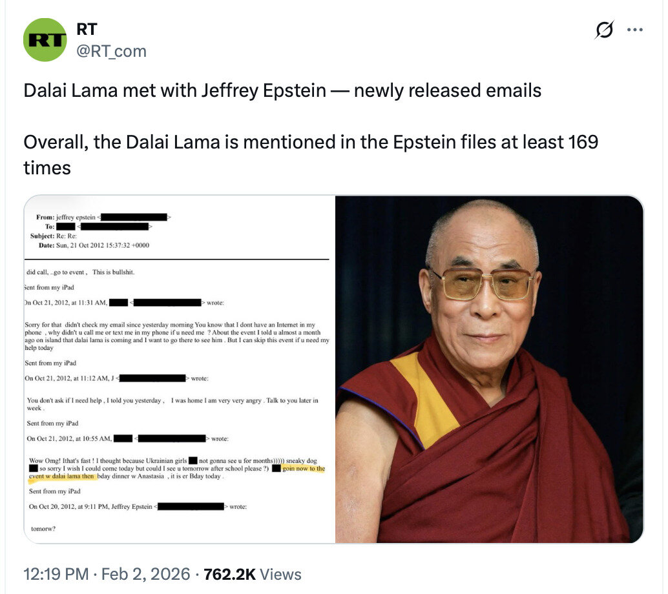Click the RT green profile avatar

(45, 39)
